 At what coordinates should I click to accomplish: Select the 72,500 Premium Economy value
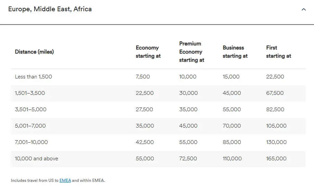coord(188,159)
